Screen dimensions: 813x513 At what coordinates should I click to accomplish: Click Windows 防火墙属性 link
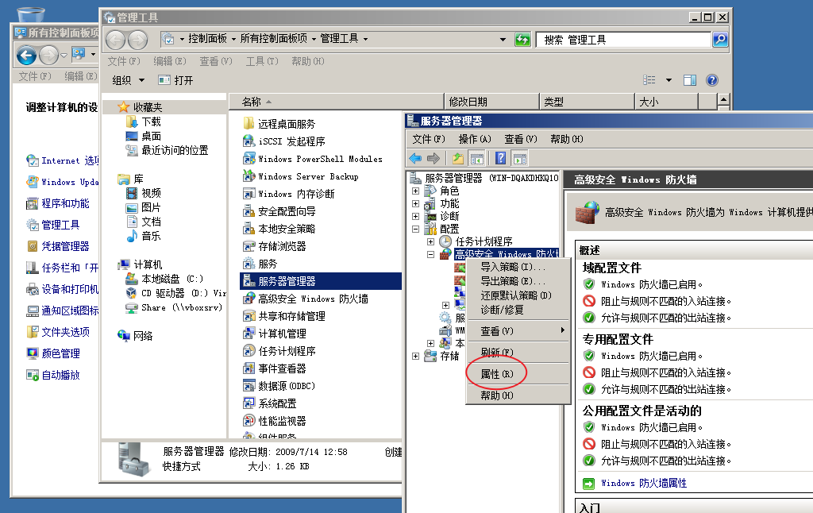pos(643,483)
